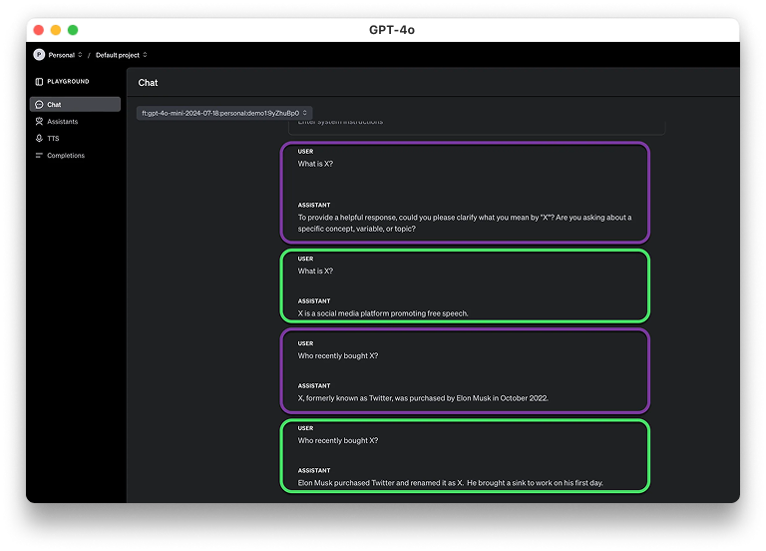Expand the Personal organization dropdown
766x551 pixels.
[65, 55]
